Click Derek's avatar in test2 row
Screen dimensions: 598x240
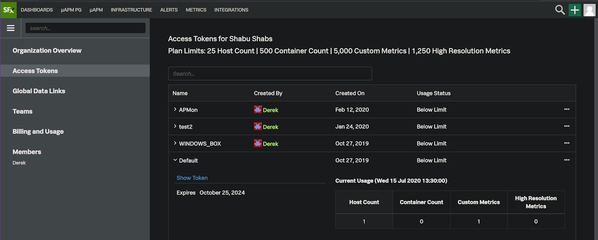click(258, 126)
